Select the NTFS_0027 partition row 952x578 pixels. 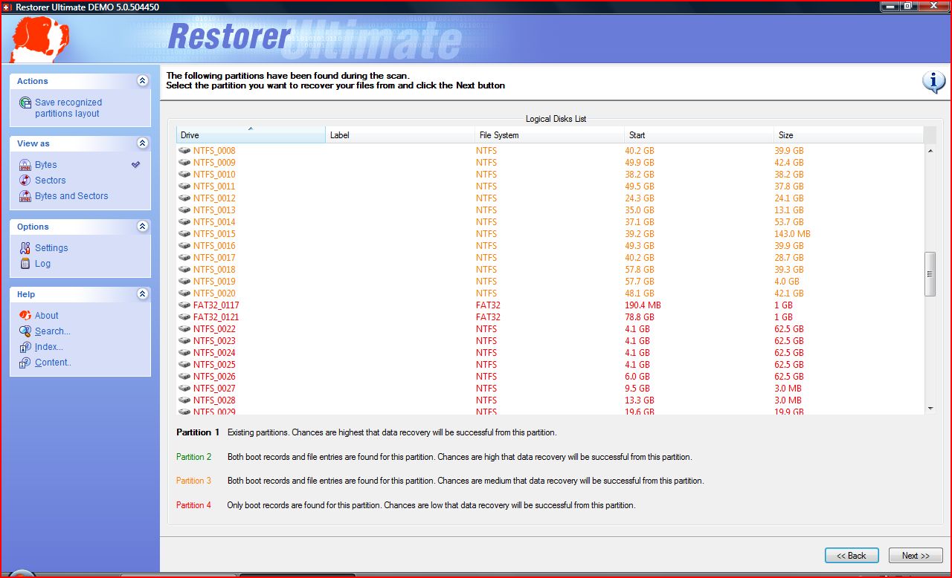(x=550, y=389)
